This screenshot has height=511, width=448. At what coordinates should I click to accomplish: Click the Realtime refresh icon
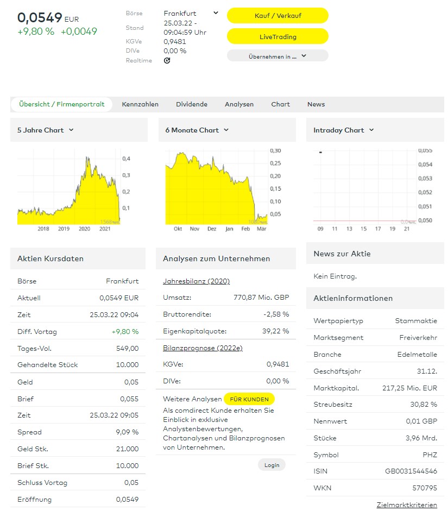coord(167,60)
